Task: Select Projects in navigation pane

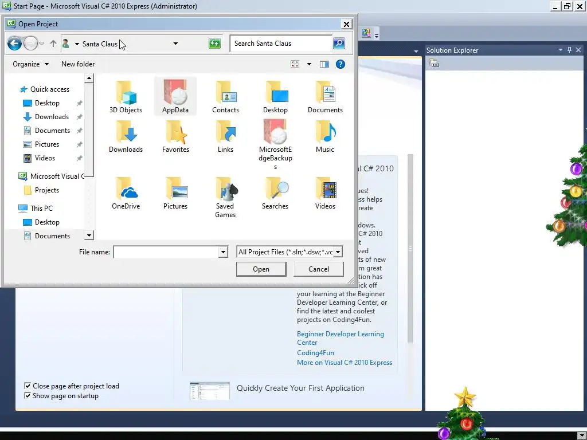Action: [x=41, y=190]
